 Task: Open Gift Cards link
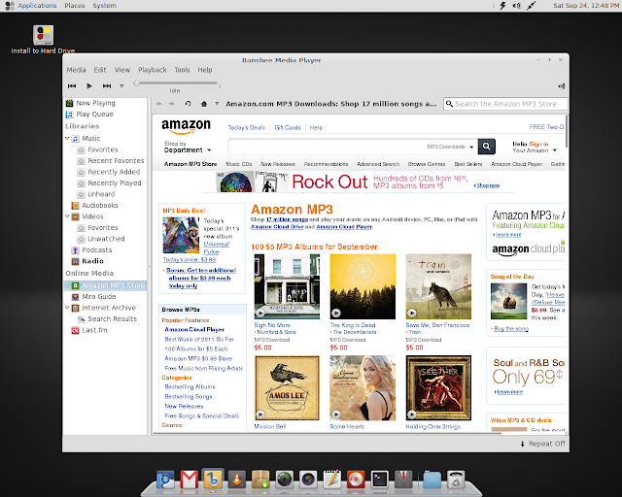coord(288,127)
